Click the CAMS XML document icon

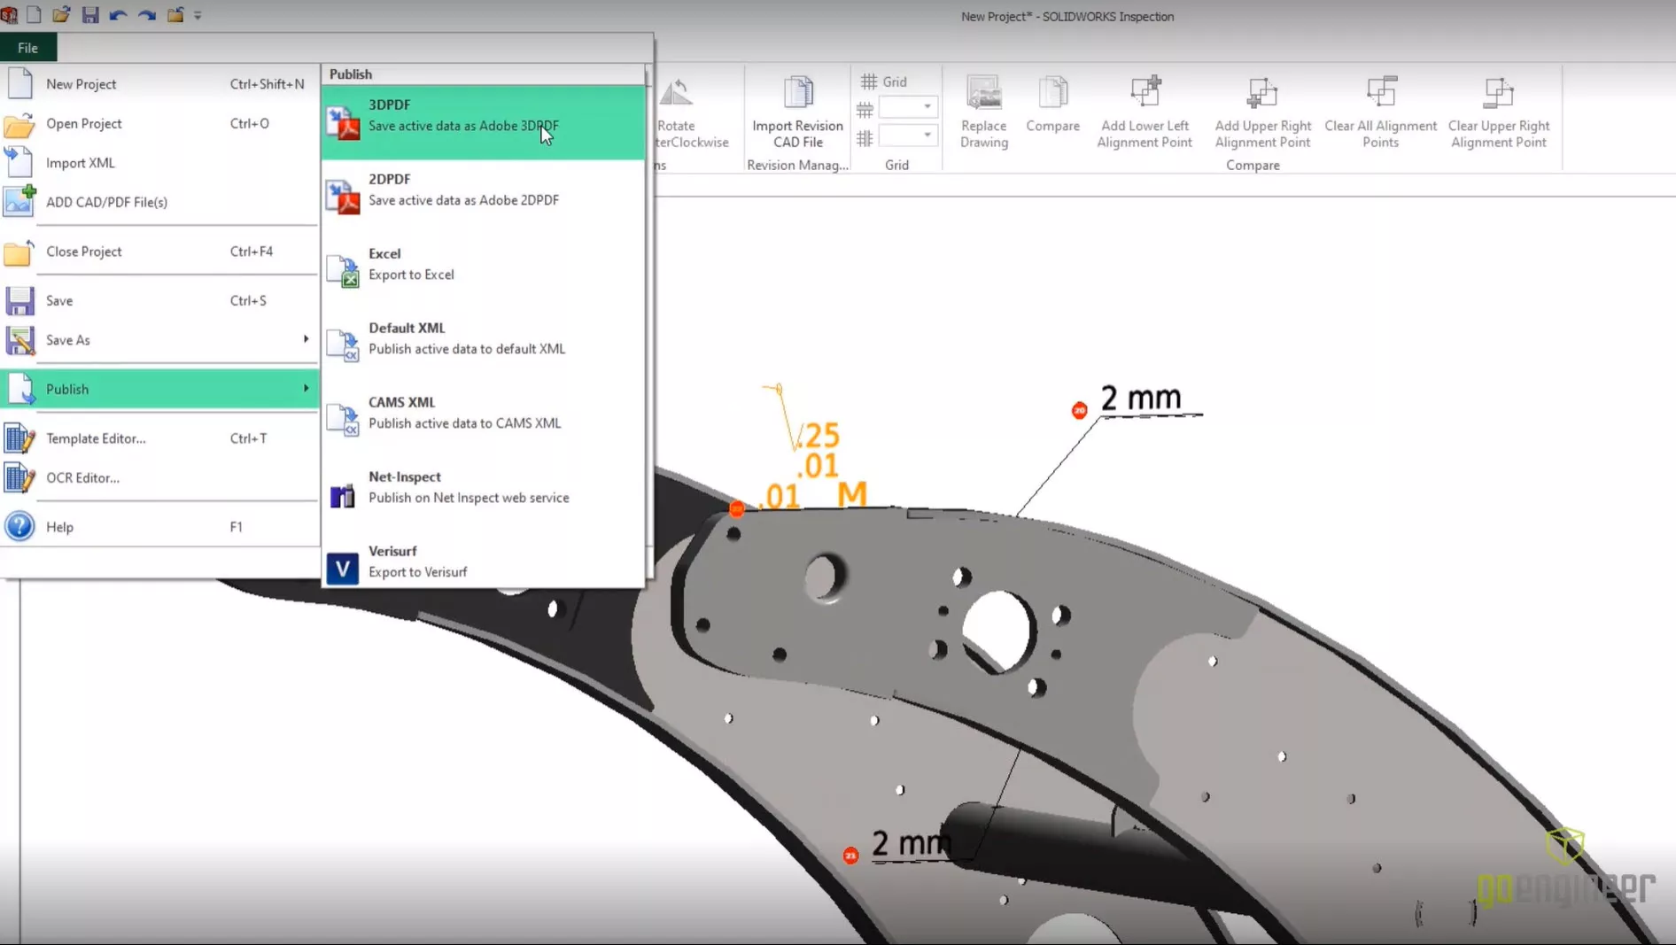[x=343, y=420]
